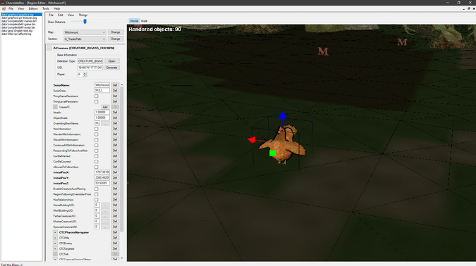
Task: Click the Draw Distance slider handle
Action: tap(85, 22)
